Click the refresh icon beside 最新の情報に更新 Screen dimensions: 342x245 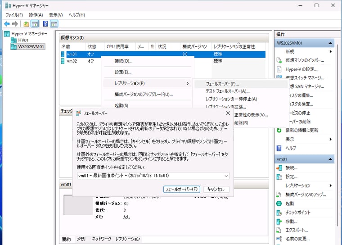coord(279,131)
